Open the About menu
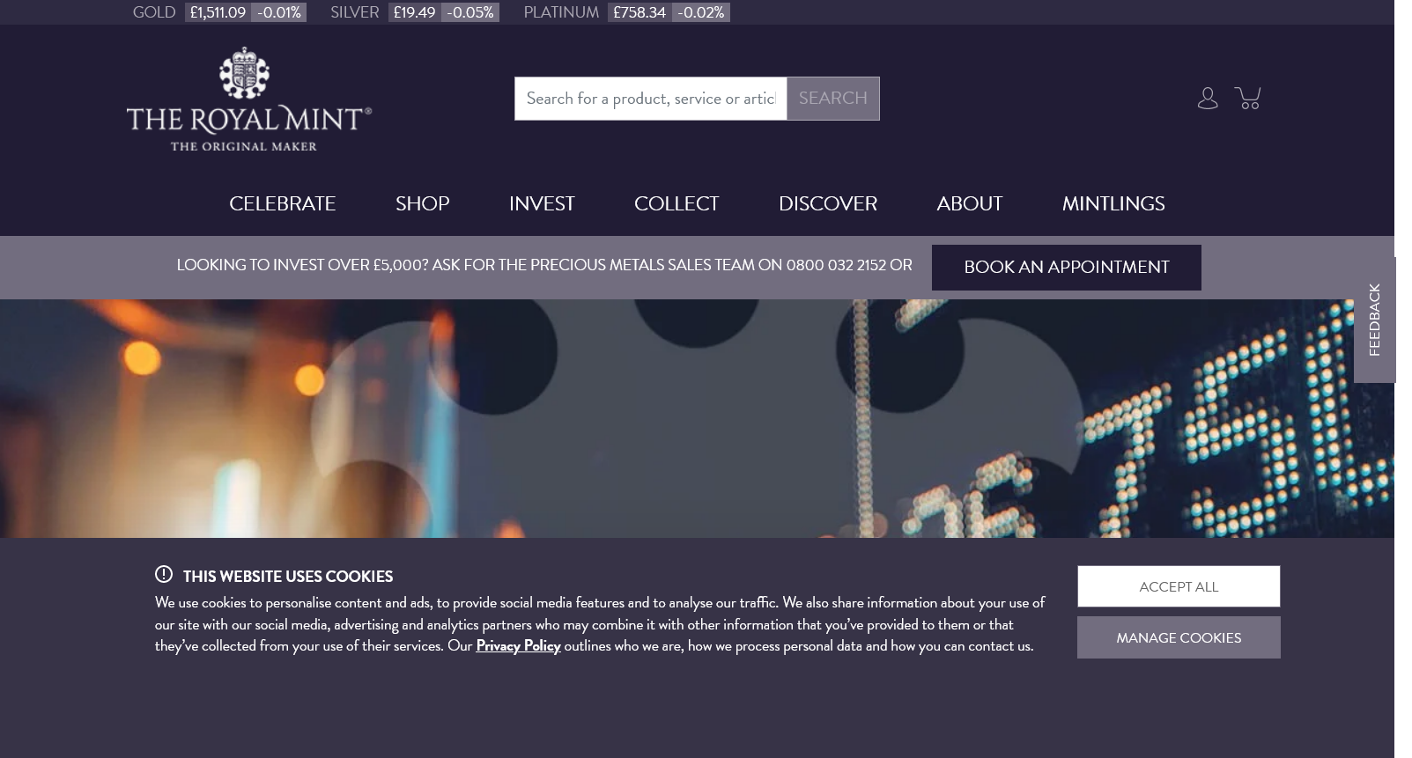Image resolution: width=1412 pixels, height=758 pixels. coord(969,203)
